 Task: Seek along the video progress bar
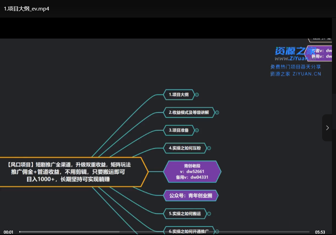(x=164, y=232)
